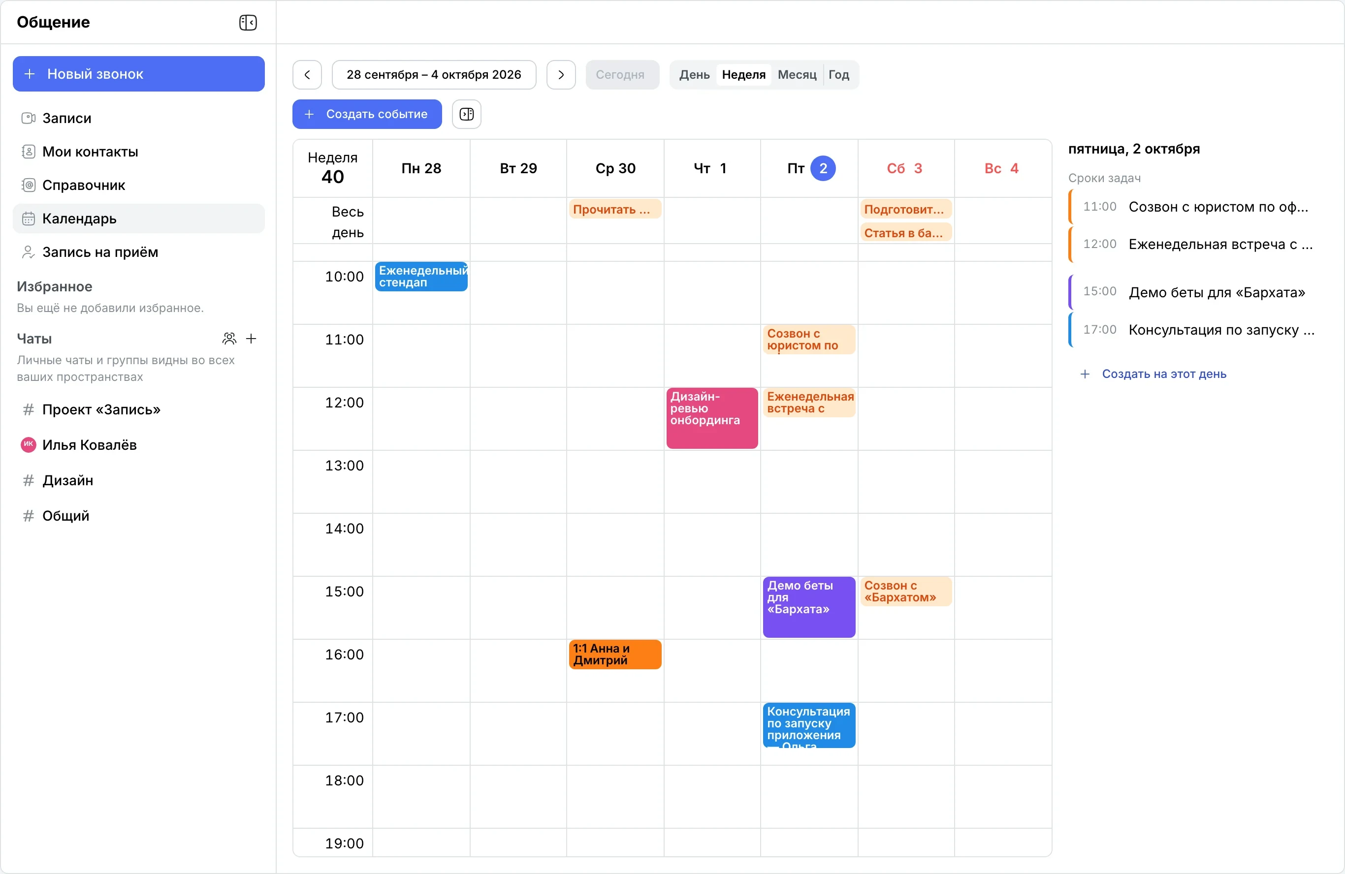The image size is (1345, 874).
Task: Go to the previous week
Action: 307,75
